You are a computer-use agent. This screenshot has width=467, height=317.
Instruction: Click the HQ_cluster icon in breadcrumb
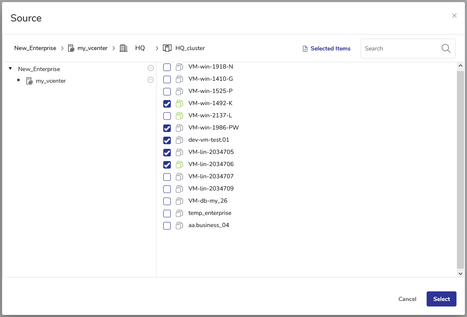click(x=167, y=48)
